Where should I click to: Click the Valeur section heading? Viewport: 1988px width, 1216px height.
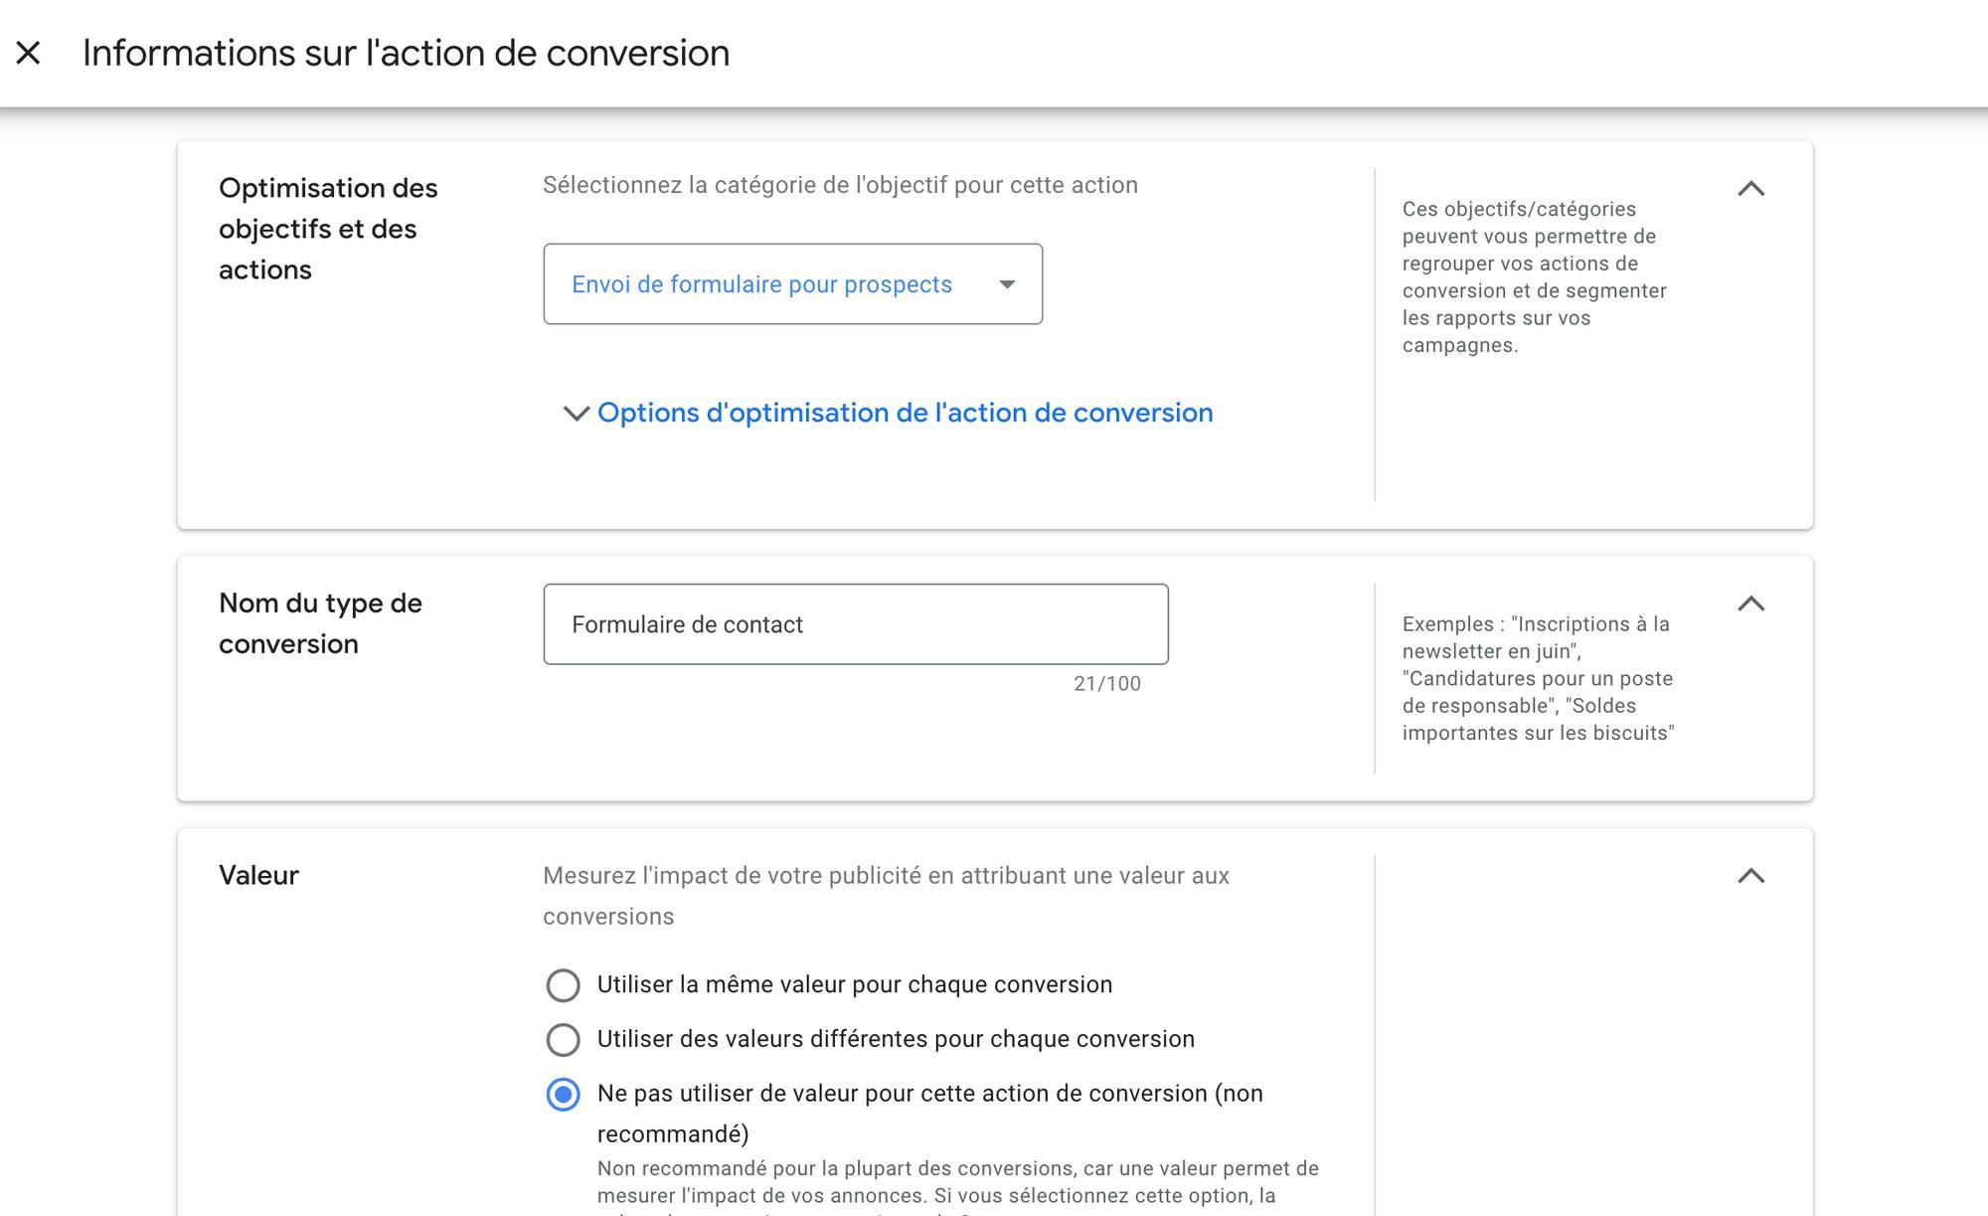click(258, 876)
